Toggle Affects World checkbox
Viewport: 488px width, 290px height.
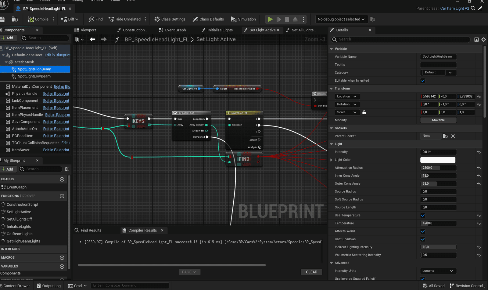[x=423, y=231]
